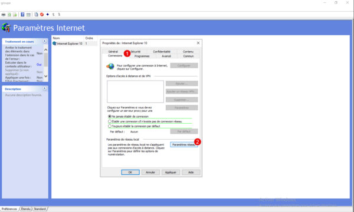354x212 pixels.
Task: Open the Avancé tab in the properties dialog
Action: [x=166, y=56]
